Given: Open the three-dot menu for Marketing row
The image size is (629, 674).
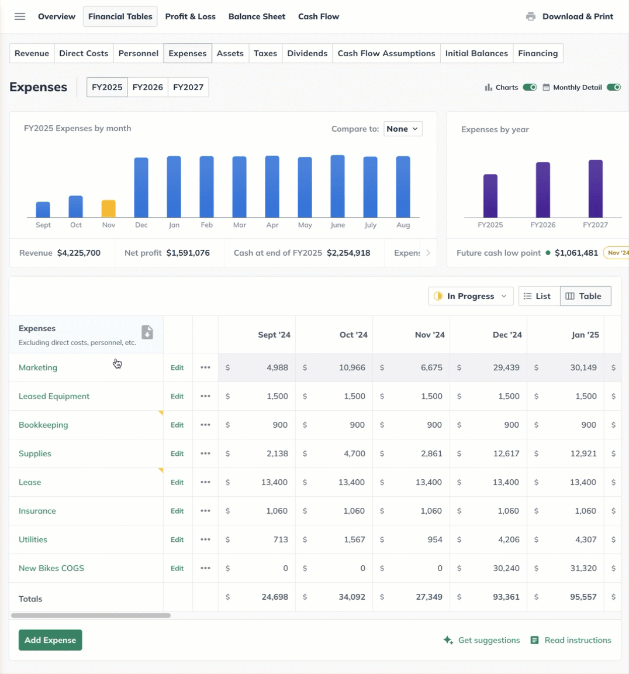Looking at the screenshot, I should coord(205,367).
